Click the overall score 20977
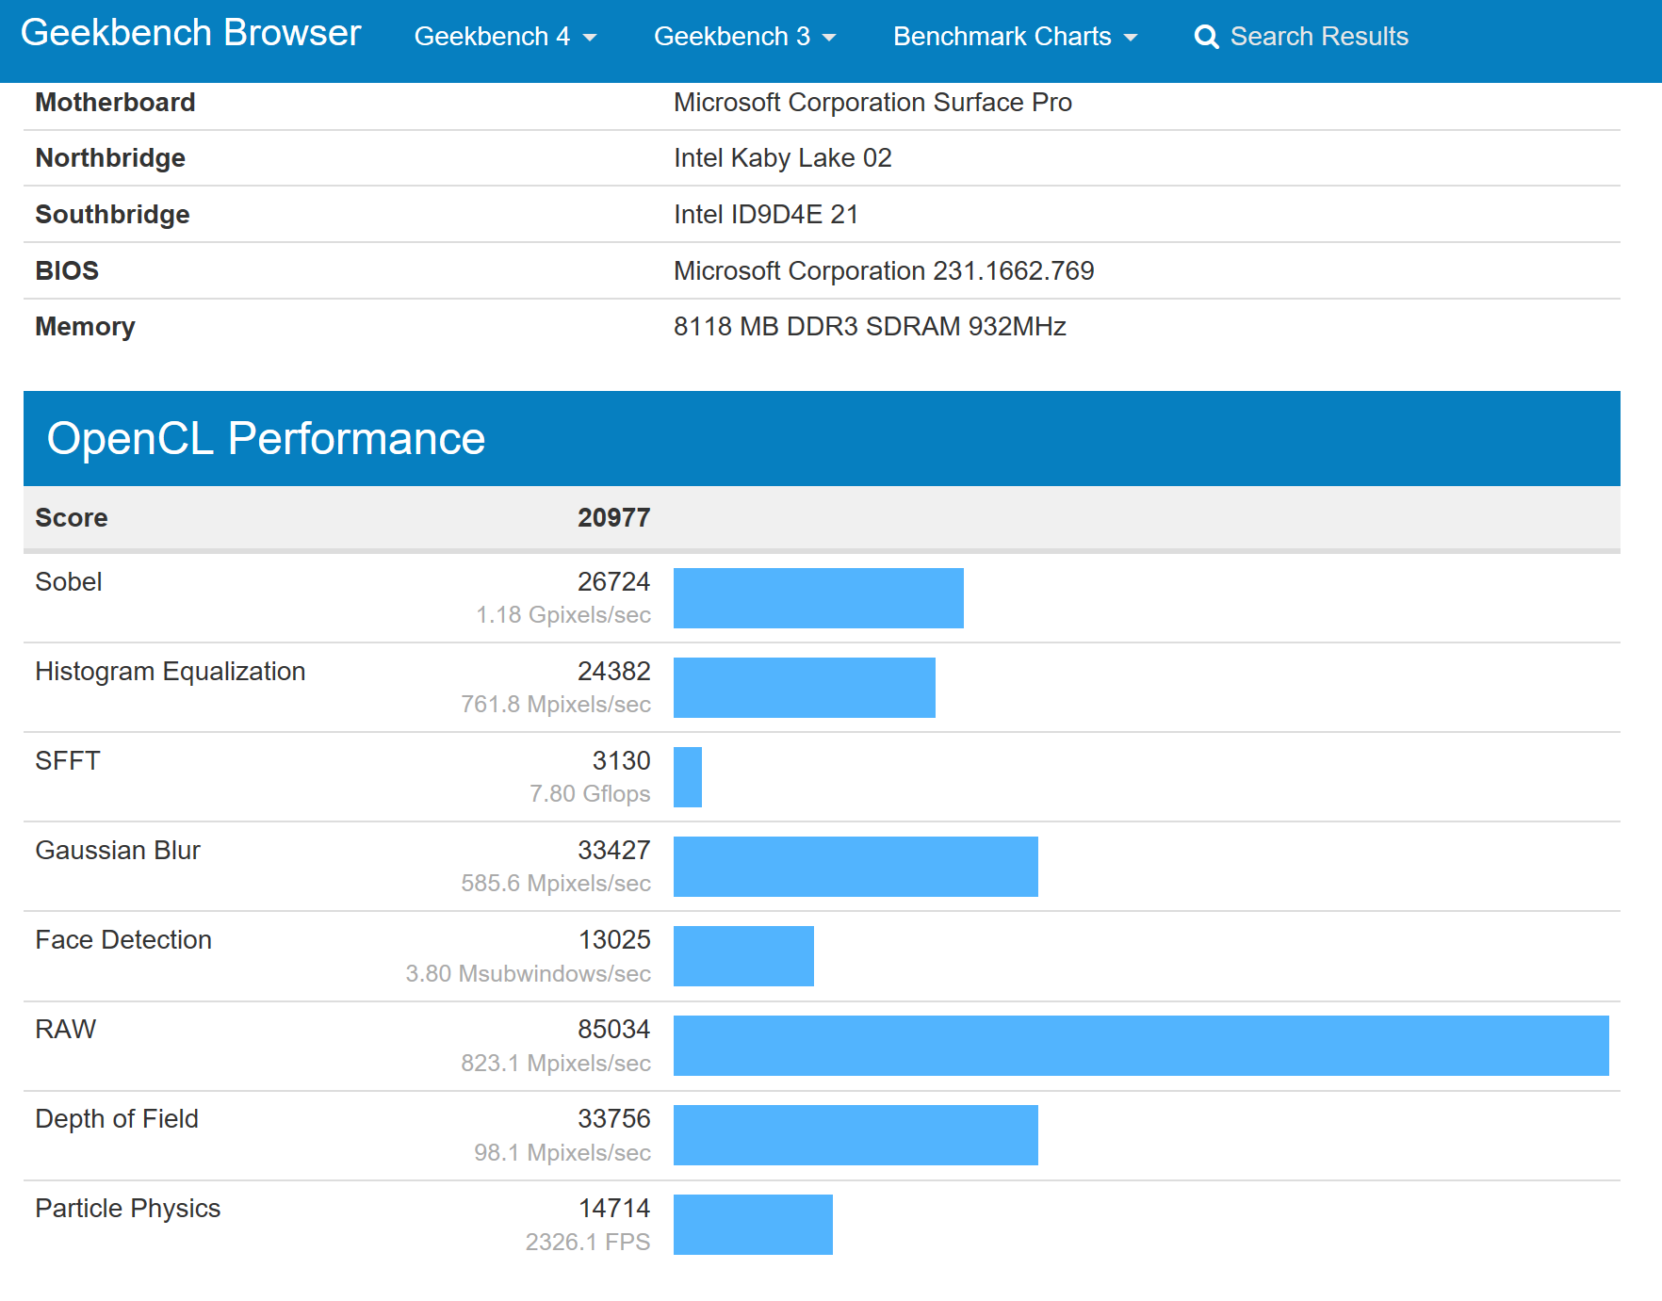 pos(613,517)
